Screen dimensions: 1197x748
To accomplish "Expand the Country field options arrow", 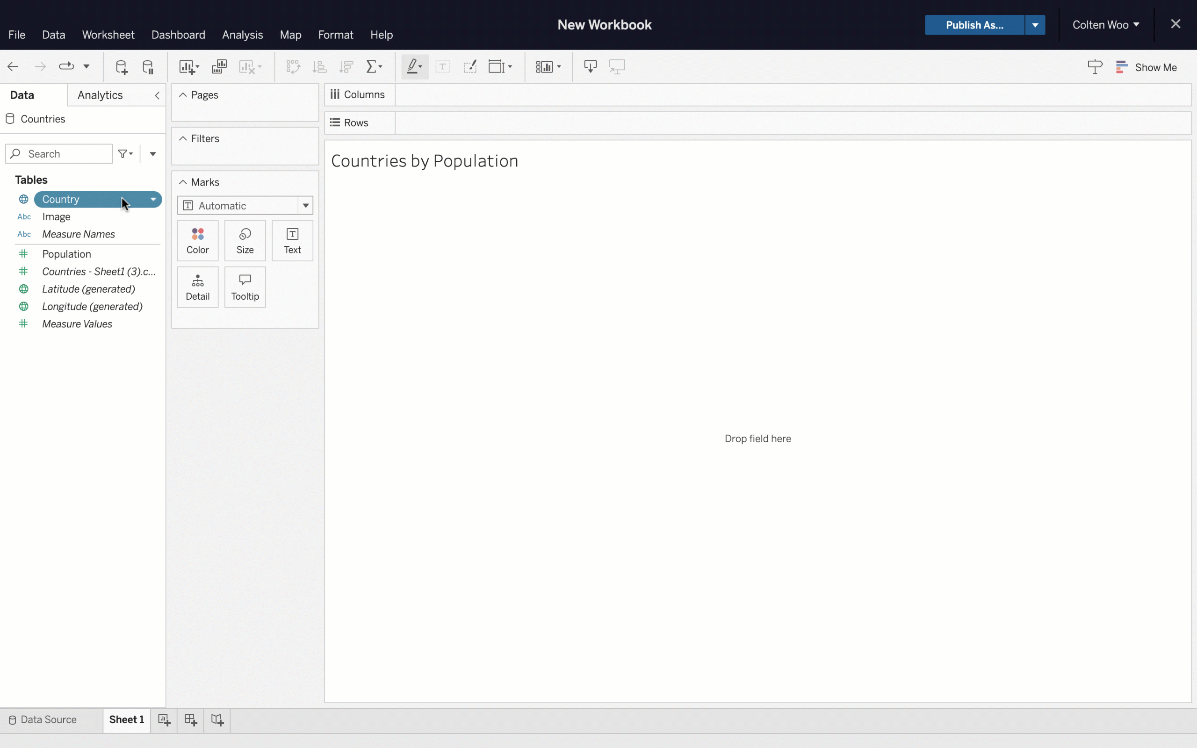I will [x=152, y=199].
